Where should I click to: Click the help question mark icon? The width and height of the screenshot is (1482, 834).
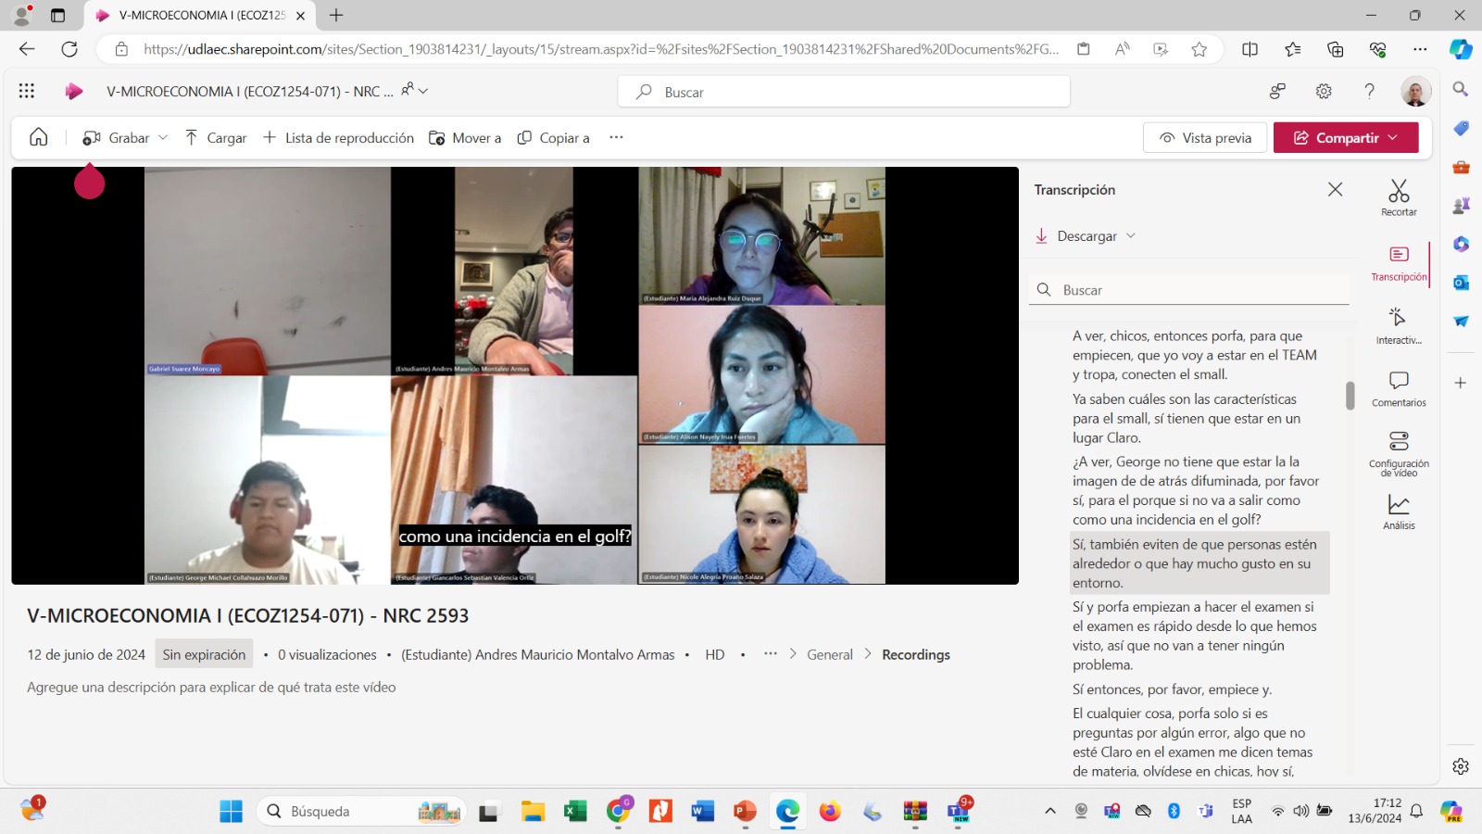pos(1369,91)
